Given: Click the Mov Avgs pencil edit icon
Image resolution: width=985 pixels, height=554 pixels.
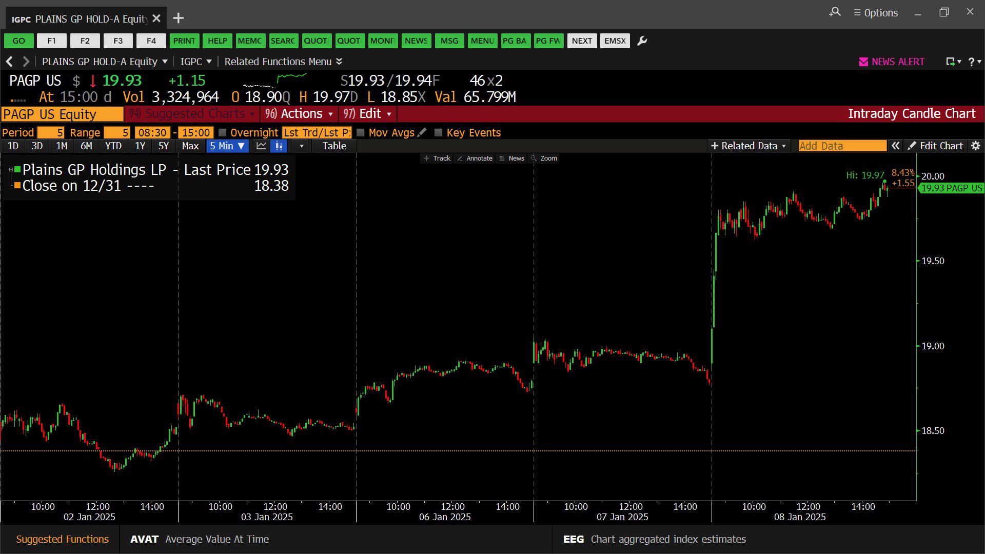Looking at the screenshot, I should (x=422, y=133).
